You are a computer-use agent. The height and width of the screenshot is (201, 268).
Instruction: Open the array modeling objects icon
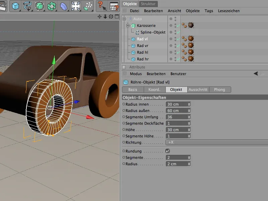(52, 6)
